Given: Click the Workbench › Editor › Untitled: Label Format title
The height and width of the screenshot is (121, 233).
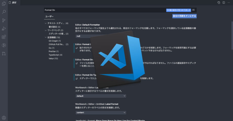Looking at the screenshot, I should pos(97,104).
